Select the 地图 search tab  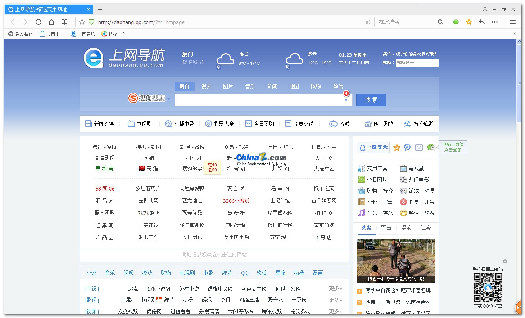pos(294,86)
